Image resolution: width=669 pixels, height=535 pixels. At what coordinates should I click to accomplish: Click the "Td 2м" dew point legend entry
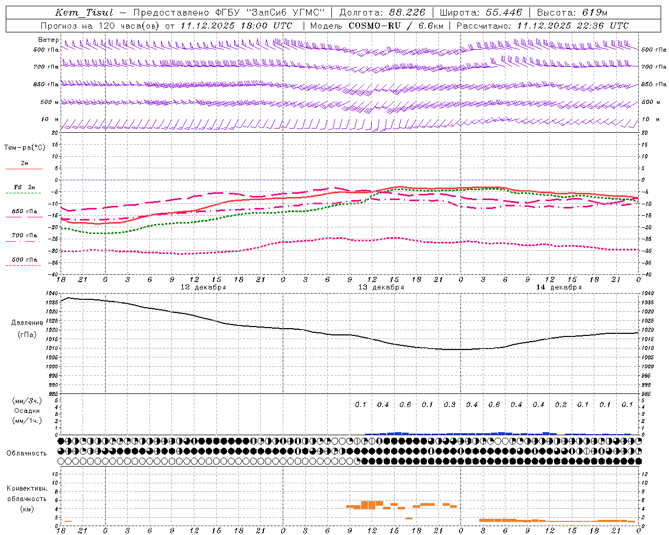25,187
